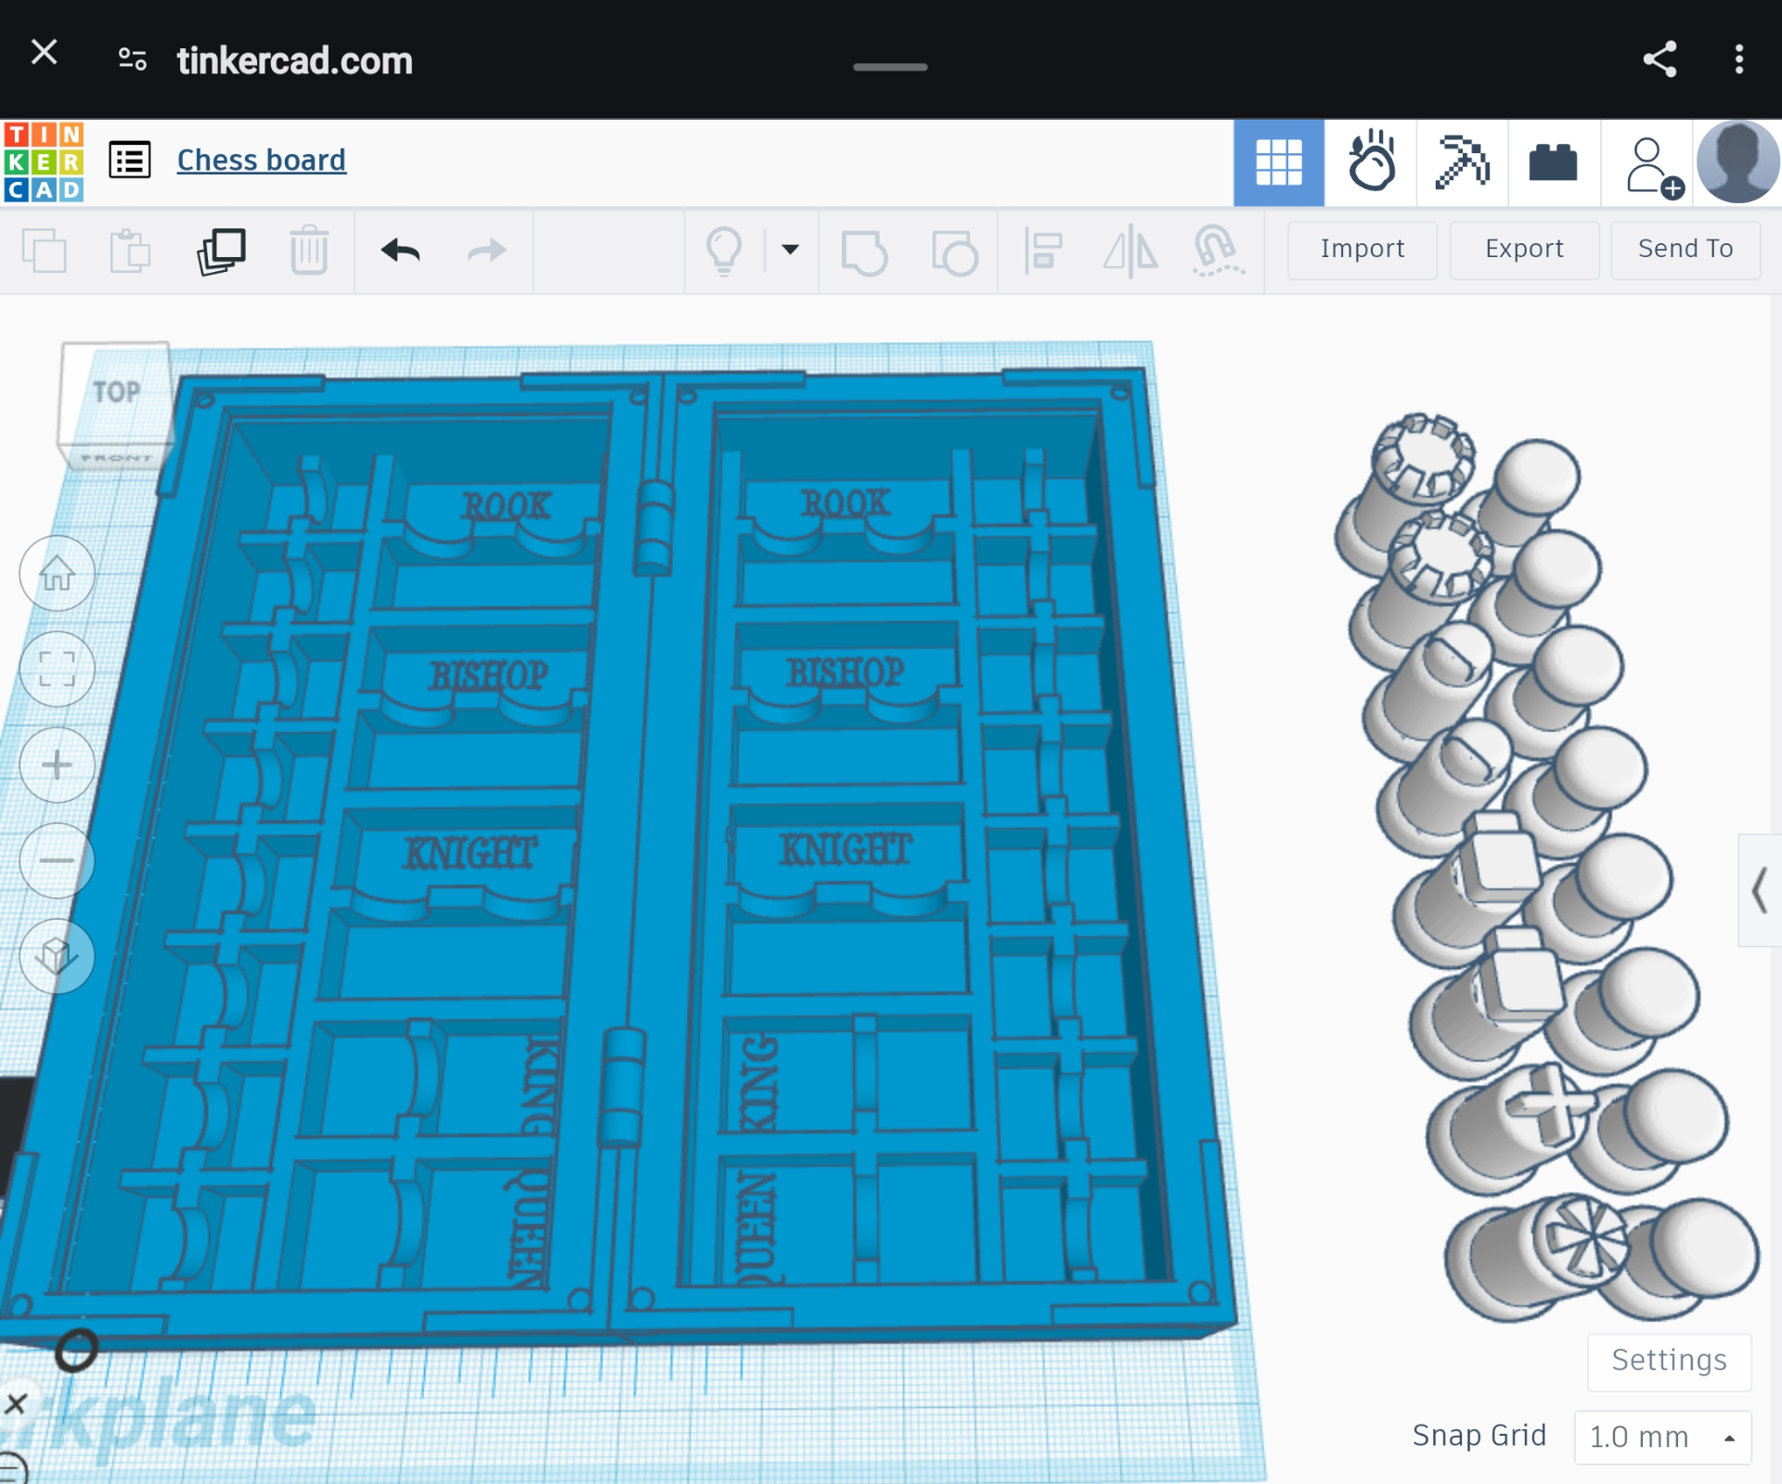The height and width of the screenshot is (1484, 1782).
Task: Click the Home view button
Action: (57, 574)
